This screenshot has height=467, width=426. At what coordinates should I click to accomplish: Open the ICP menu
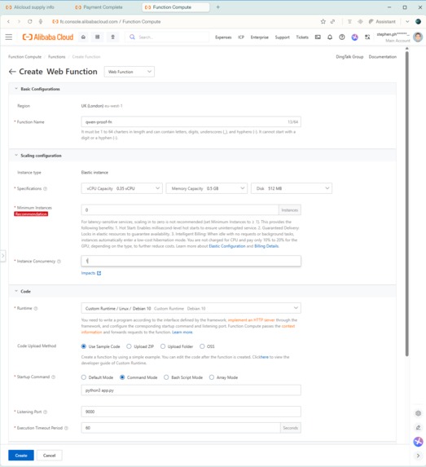pyautogui.click(x=241, y=37)
